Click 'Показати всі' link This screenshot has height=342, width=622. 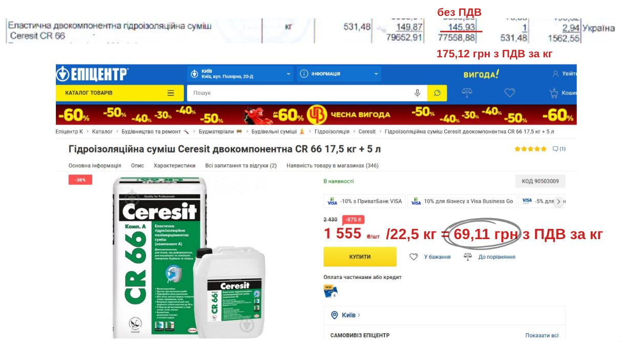click(542, 335)
